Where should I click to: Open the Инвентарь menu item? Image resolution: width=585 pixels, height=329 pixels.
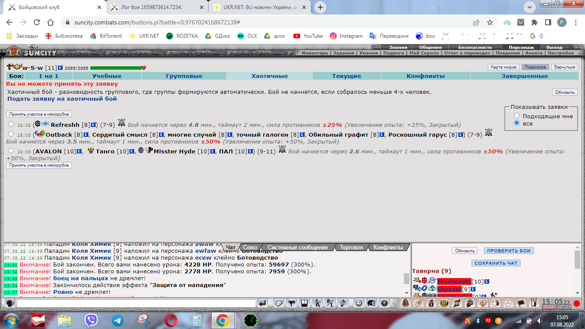315,53
